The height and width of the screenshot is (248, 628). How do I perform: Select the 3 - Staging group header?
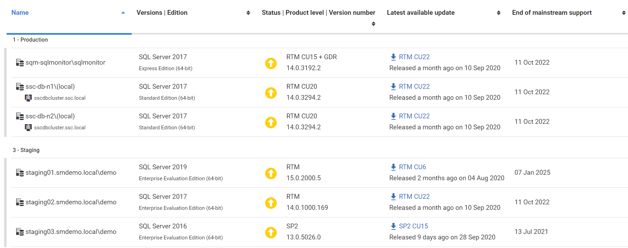click(26, 150)
